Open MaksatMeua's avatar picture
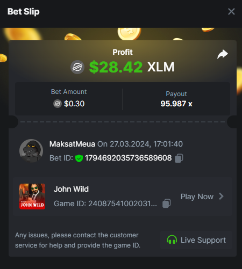This screenshot has height=269, width=242. [31, 151]
